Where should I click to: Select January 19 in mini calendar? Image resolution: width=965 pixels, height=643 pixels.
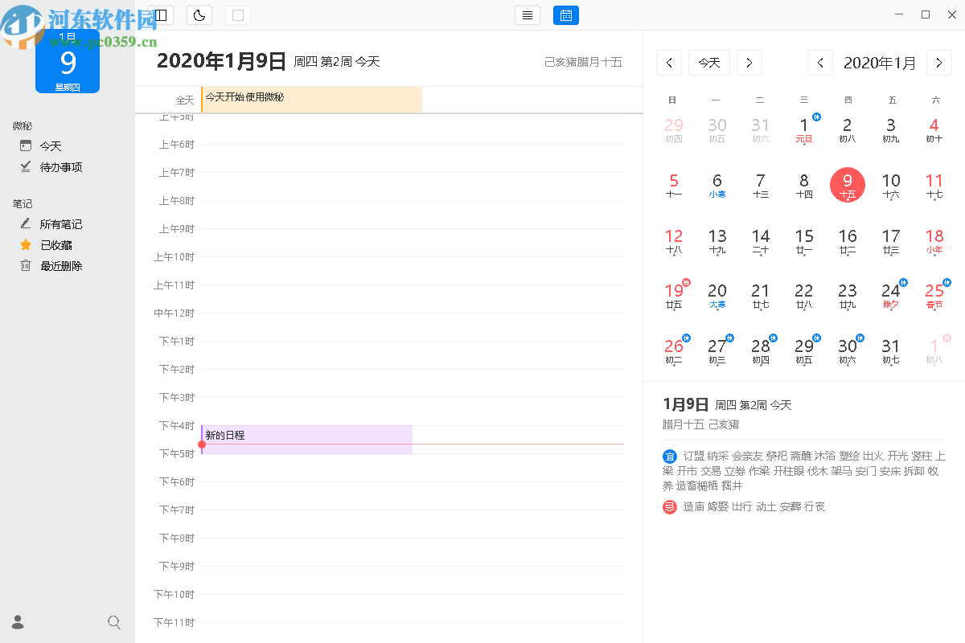[674, 295]
